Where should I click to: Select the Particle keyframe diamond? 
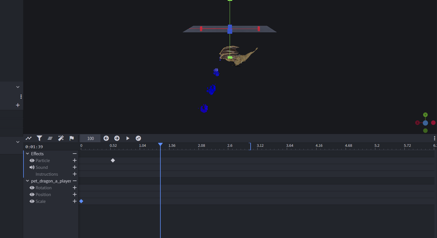click(113, 160)
